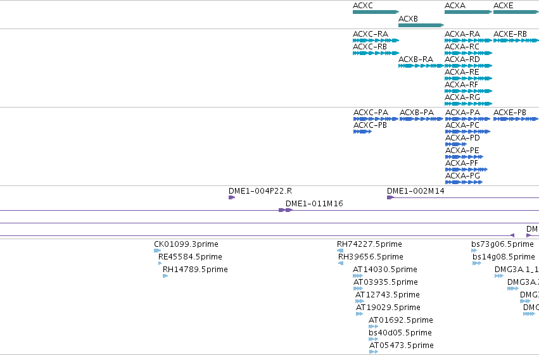Select the ACXE gene feature bar
The width and height of the screenshot is (539, 355).
point(516,12)
